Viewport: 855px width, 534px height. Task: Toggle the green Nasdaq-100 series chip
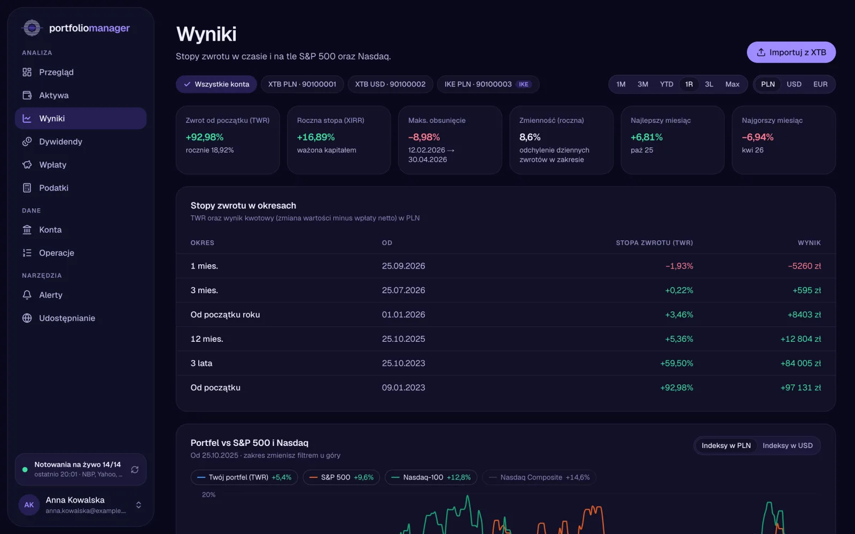[431, 477]
